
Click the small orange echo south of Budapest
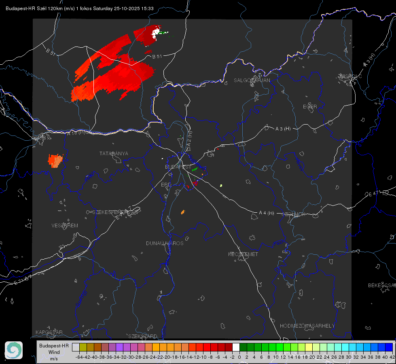[x=183, y=212]
